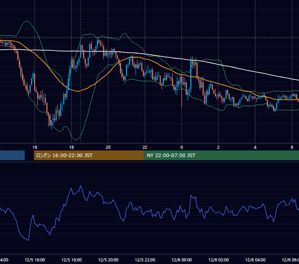This screenshot has width=299, height=264.
Task: Click the 12/6 00:00 date label
Action: click(x=182, y=260)
